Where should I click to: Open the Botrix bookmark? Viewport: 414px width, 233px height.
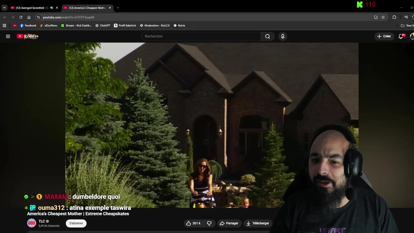point(179,26)
